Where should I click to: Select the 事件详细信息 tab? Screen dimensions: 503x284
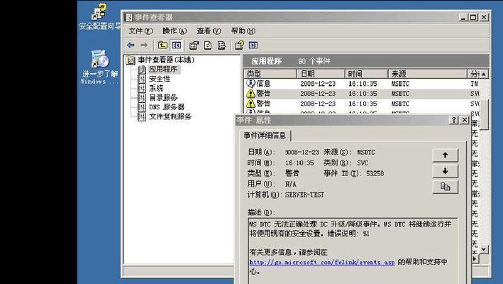(x=265, y=136)
